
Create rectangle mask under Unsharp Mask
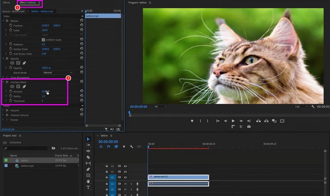[x=18, y=87]
